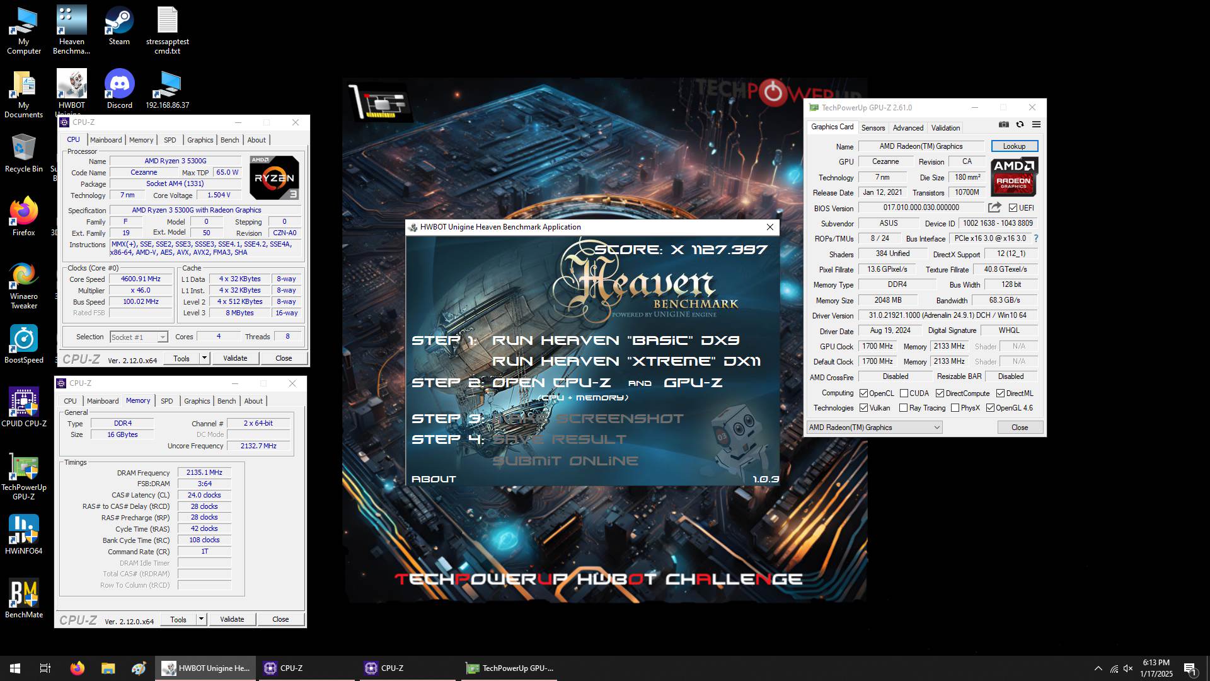Image resolution: width=1210 pixels, height=681 pixels.
Task: Click GPU-Z screenshot camera icon
Action: tap(1004, 125)
